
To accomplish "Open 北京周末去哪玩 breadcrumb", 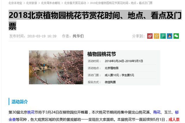I will tap(51, 3).
